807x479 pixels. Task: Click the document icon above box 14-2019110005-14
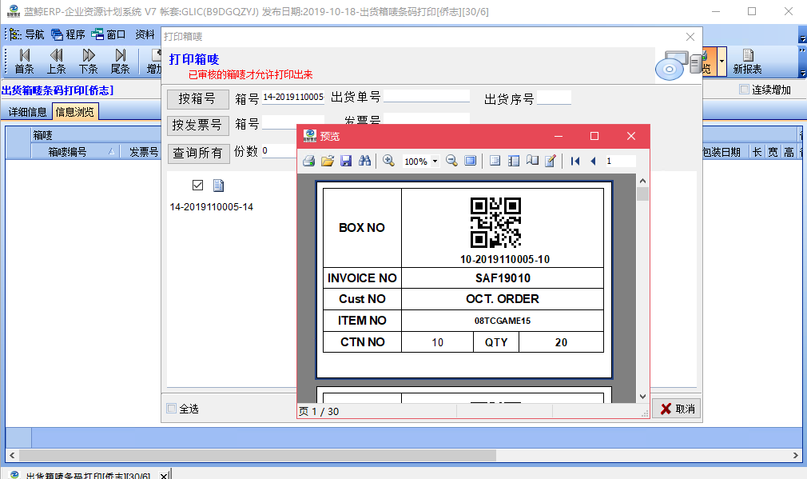click(218, 186)
